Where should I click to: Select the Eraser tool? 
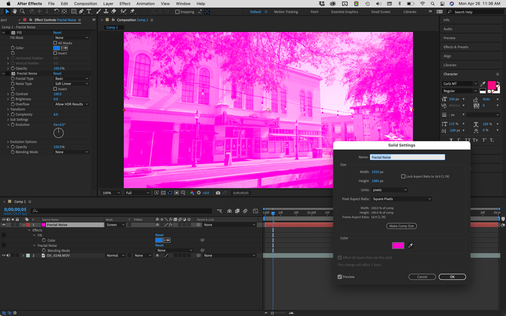coord(113,11)
